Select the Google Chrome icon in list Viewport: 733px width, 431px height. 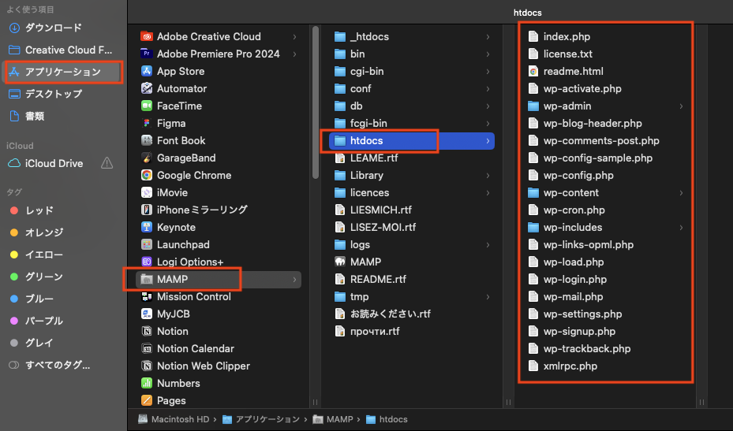pos(146,175)
